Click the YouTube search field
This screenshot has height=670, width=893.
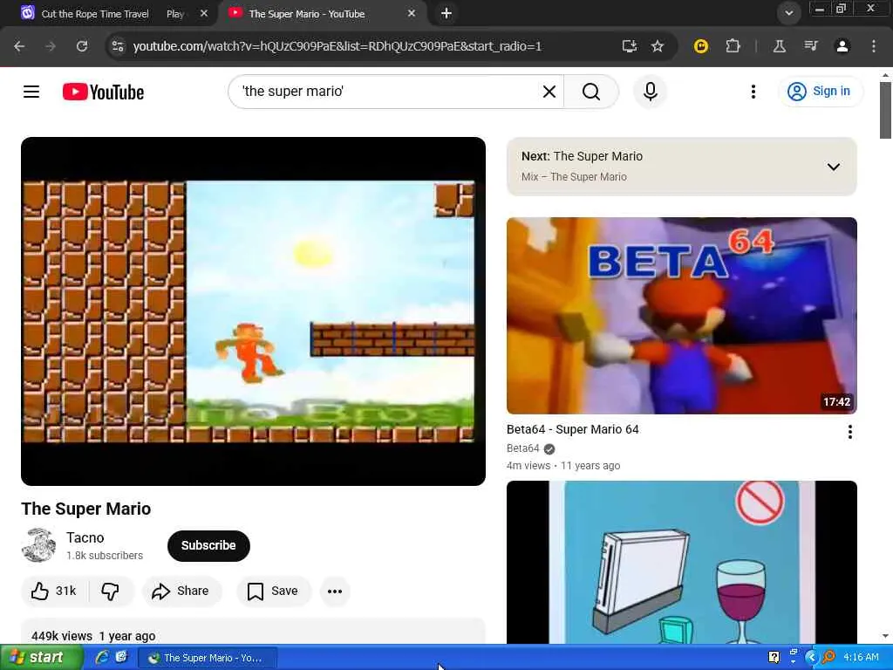(x=387, y=91)
